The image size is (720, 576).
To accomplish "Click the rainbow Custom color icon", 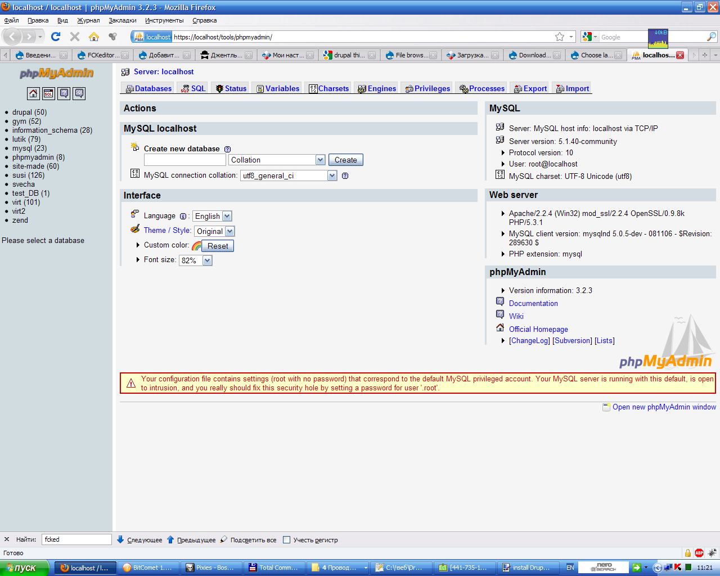I will pyautogui.click(x=196, y=246).
